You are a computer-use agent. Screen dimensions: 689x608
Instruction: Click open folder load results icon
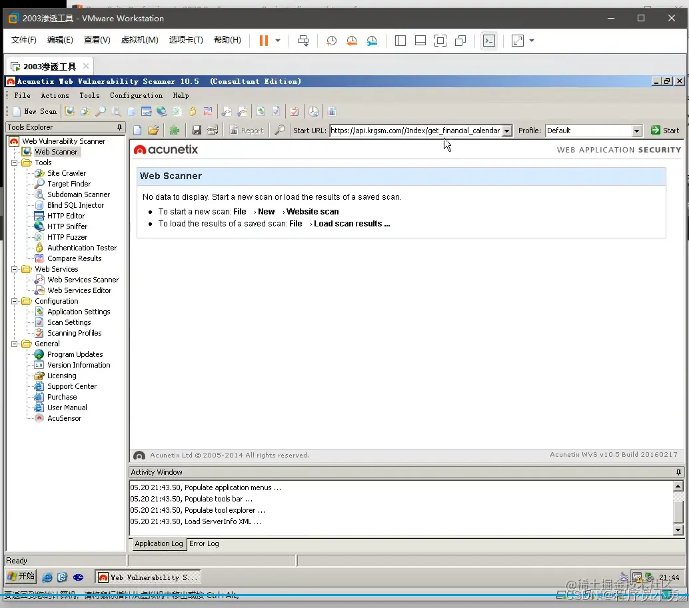tap(153, 131)
